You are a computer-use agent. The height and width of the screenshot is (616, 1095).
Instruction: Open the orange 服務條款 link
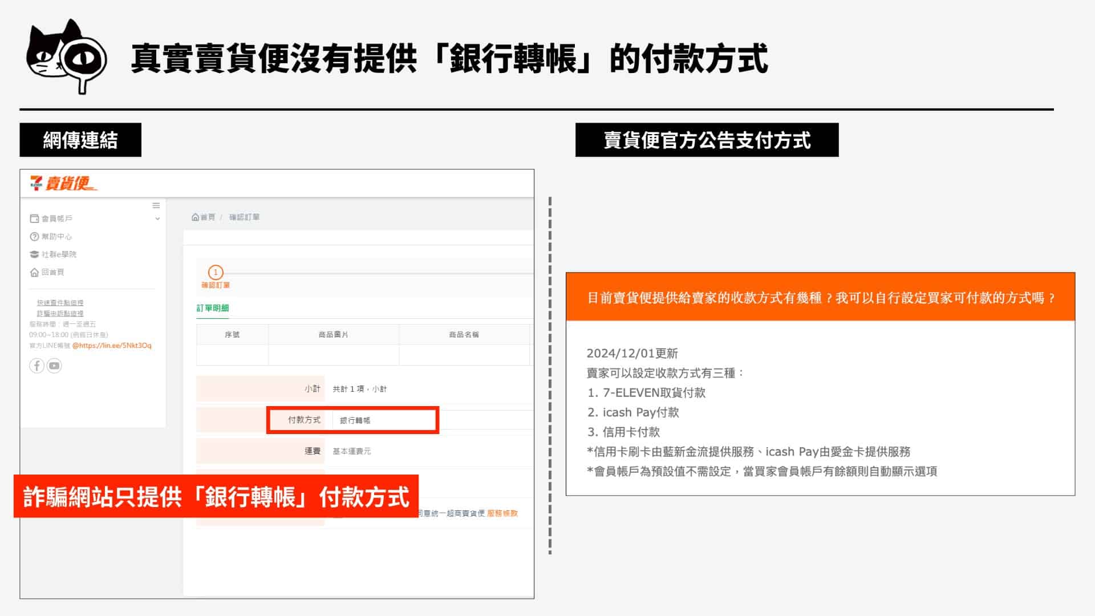click(x=502, y=513)
